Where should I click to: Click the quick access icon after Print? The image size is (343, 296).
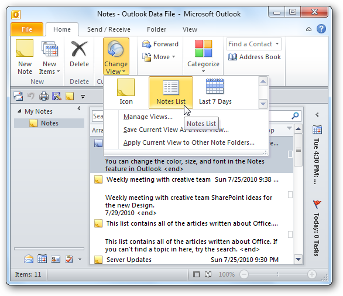coord(57,96)
